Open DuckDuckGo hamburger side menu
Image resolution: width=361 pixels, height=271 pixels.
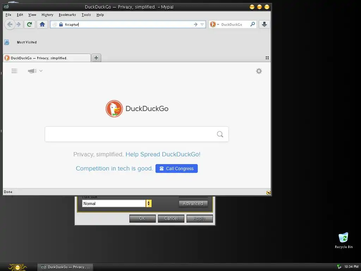(x=14, y=71)
